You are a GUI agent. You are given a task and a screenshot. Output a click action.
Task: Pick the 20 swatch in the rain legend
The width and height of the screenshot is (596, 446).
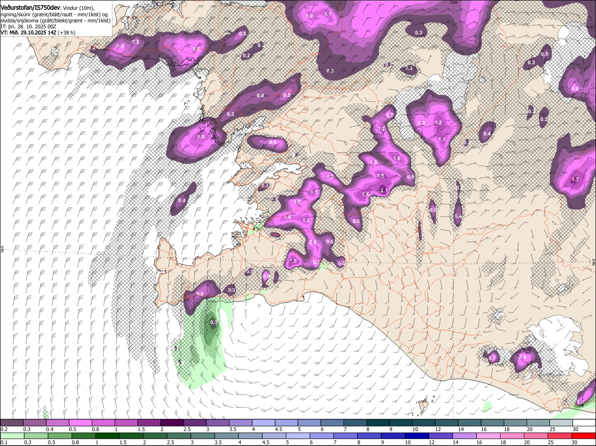[x=537, y=436]
